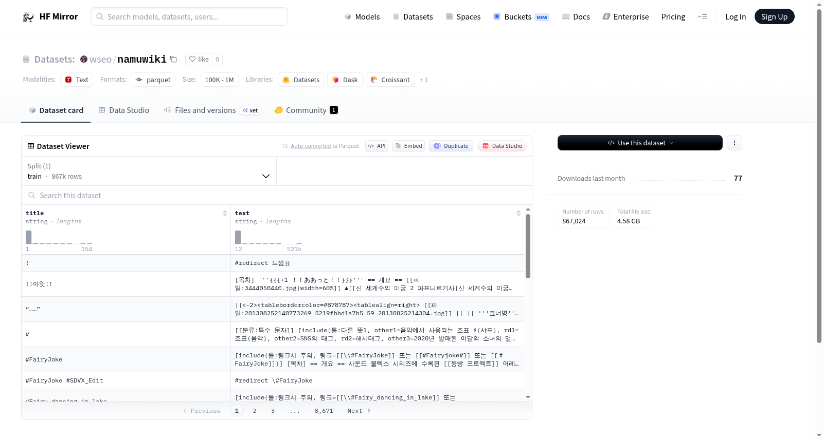Select the 100K - 1M size tag
Screen dimensions: 823x440
[220, 80]
